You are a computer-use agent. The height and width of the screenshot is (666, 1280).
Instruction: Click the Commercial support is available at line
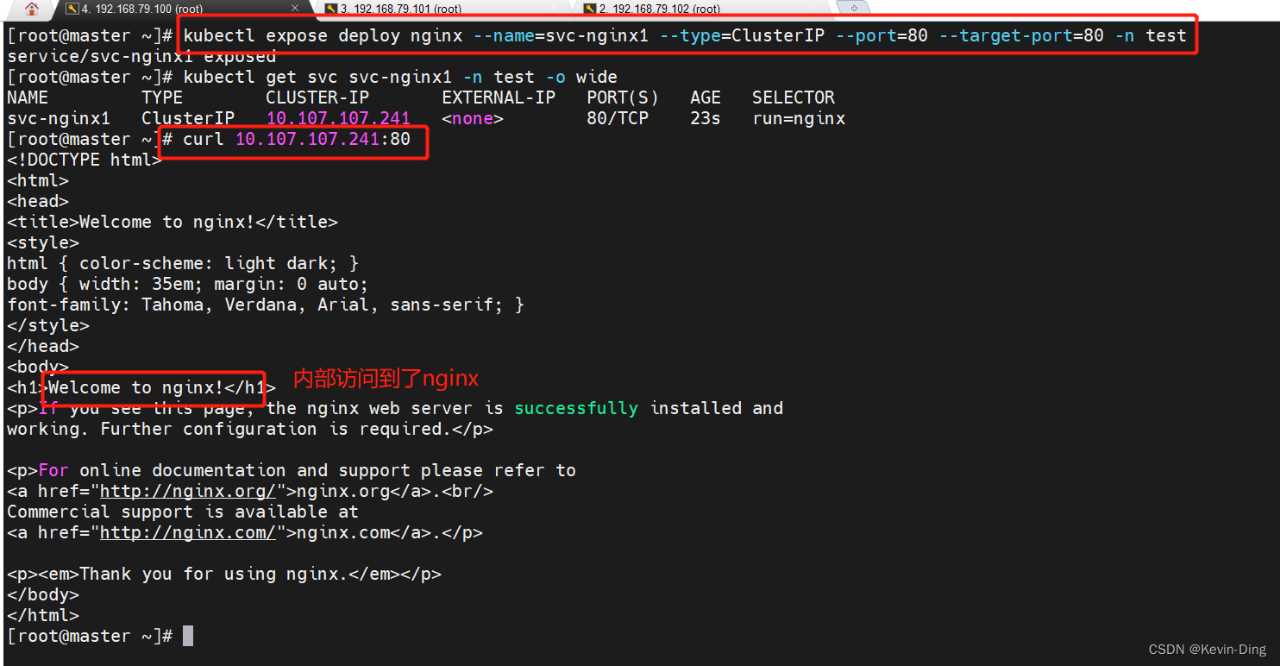[x=183, y=512]
